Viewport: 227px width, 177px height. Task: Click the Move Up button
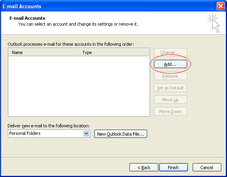[x=171, y=100]
